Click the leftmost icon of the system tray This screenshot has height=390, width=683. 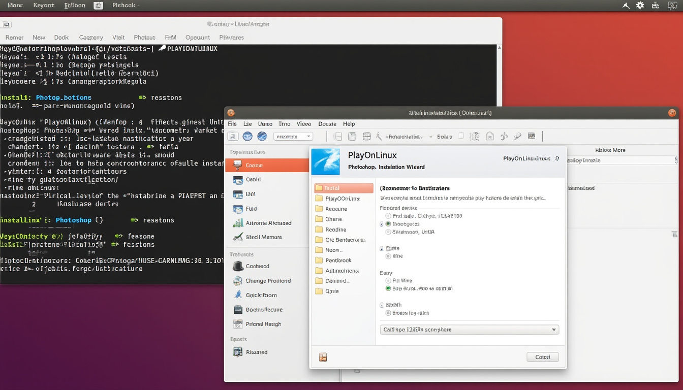tap(626, 5)
